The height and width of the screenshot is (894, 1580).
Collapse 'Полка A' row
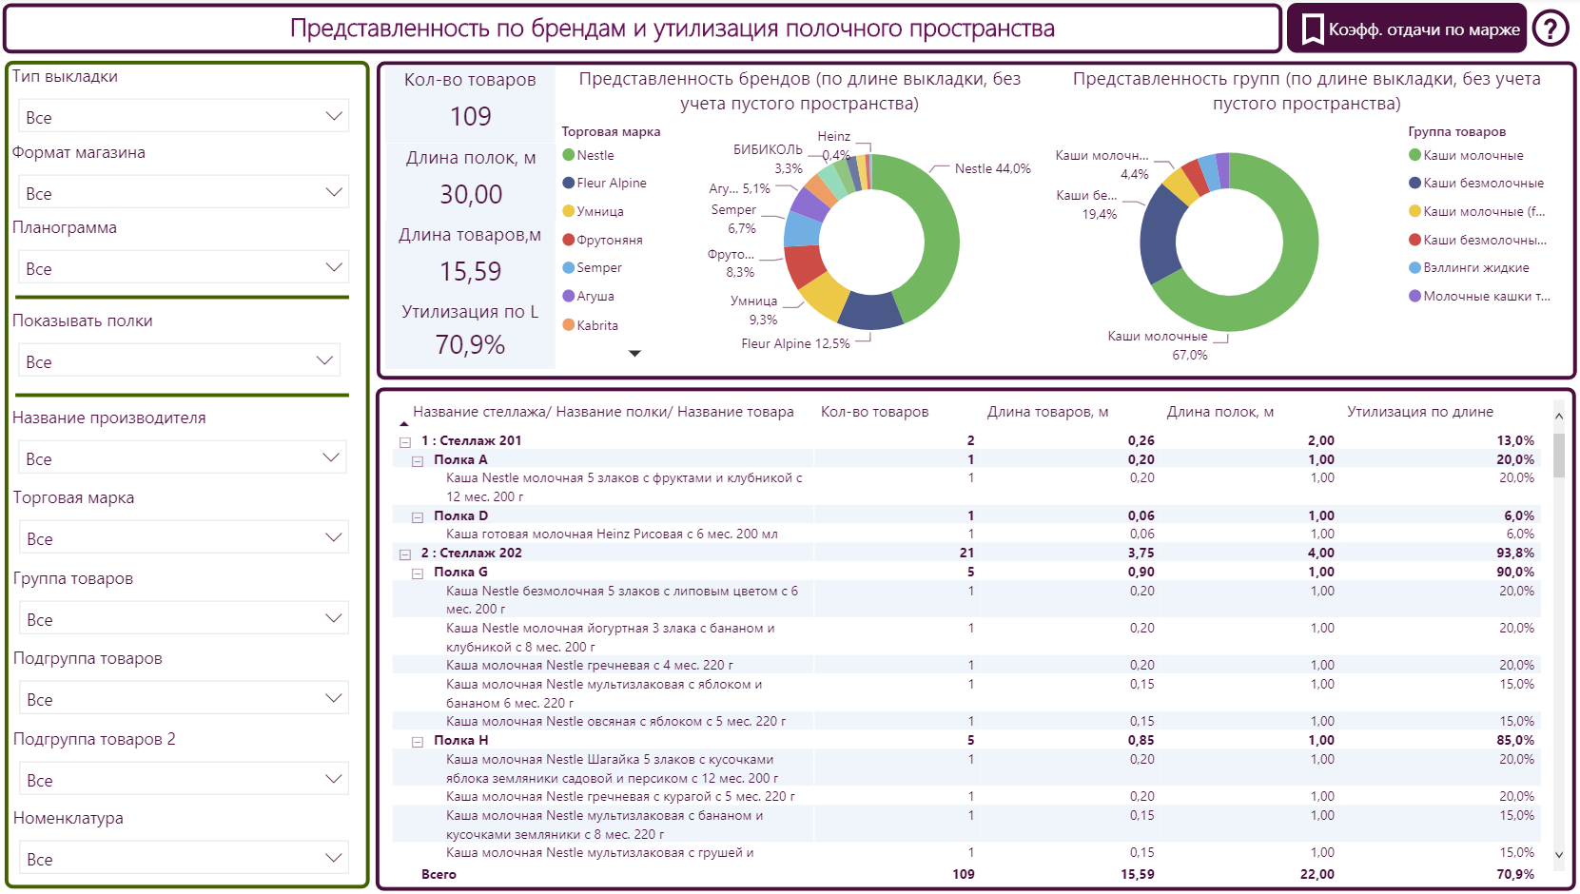pyautogui.click(x=418, y=460)
